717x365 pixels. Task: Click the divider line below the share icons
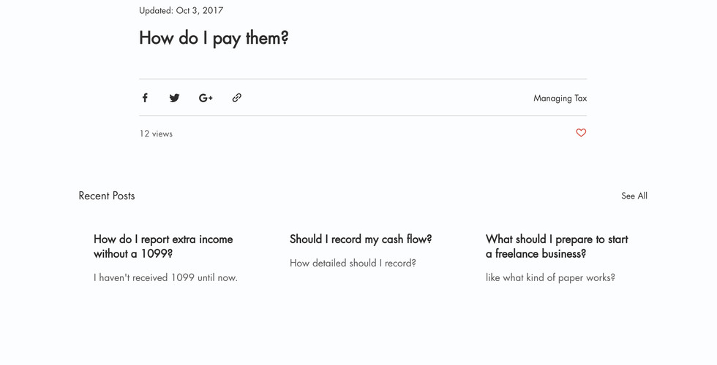click(363, 115)
